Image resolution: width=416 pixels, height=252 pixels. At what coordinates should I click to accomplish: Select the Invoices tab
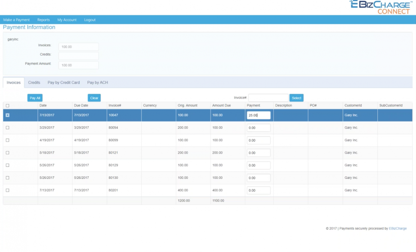click(x=13, y=82)
